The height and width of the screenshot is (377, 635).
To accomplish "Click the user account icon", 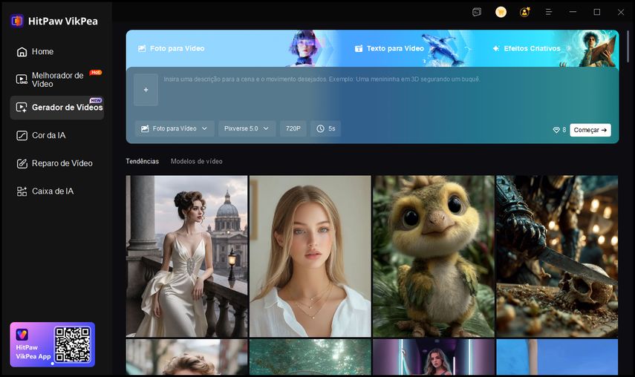I will coord(525,12).
